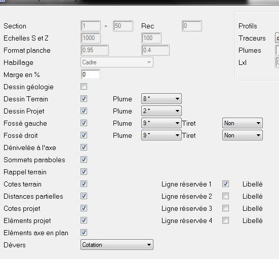Open the Fossé droit Plume dropdown
This screenshot has height=259, width=279.
[x=162, y=135]
